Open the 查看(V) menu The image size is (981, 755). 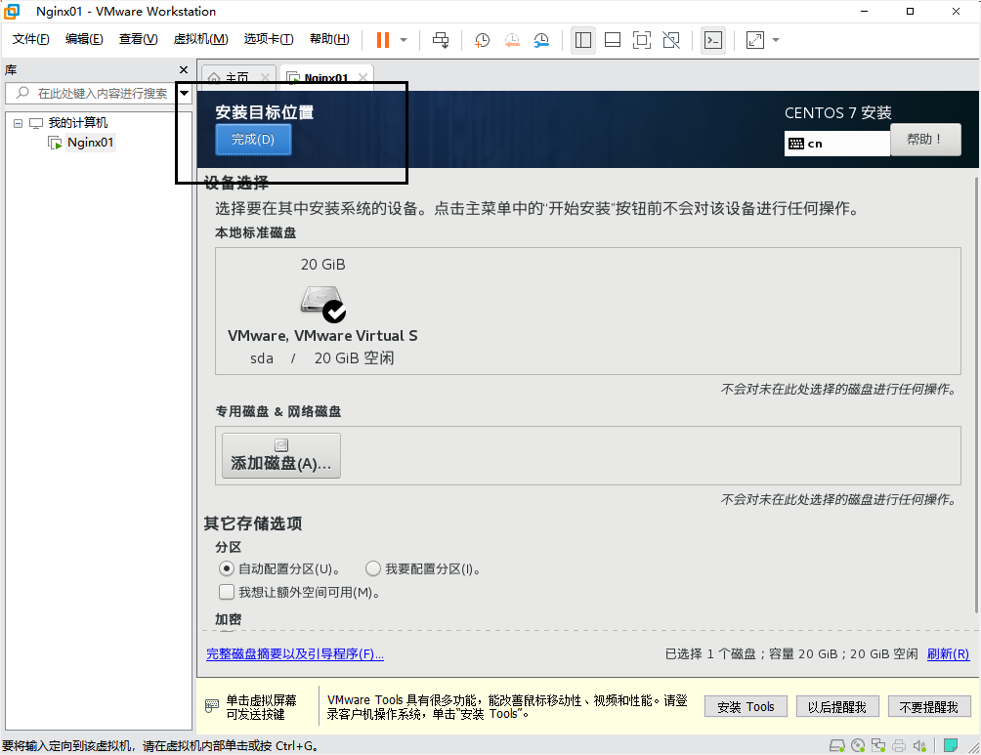pyautogui.click(x=139, y=39)
